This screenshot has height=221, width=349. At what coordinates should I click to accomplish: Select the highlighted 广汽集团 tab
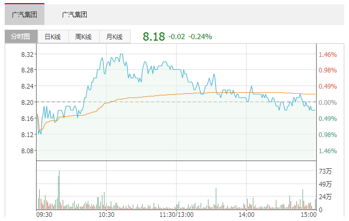pyautogui.click(x=25, y=15)
